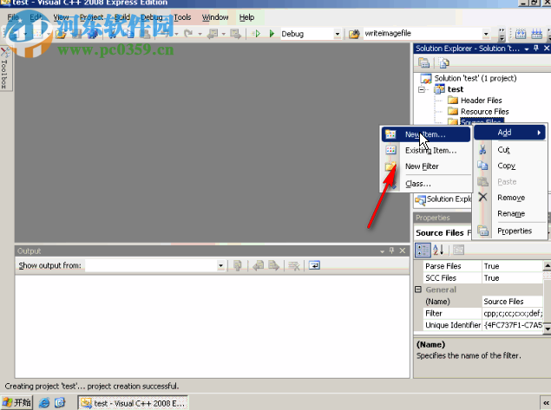Click the Property Pages icon
Screen dimensions: 551x410
pyautogui.click(x=458, y=250)
